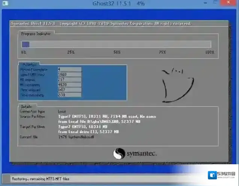Select the Time remaining value field
This screenshot has width=239, height=186.
click(69, 95)
